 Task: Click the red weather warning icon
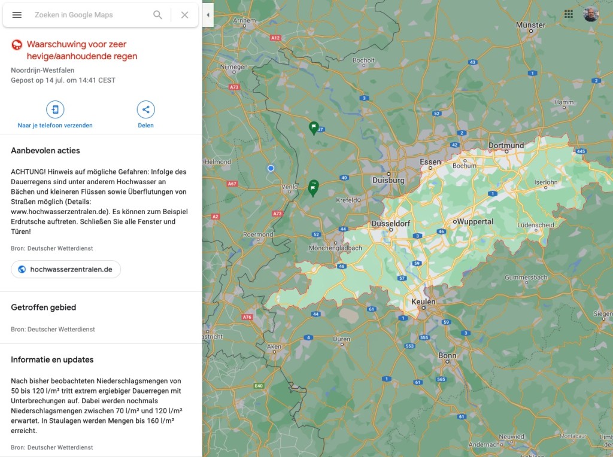point(17,45)
